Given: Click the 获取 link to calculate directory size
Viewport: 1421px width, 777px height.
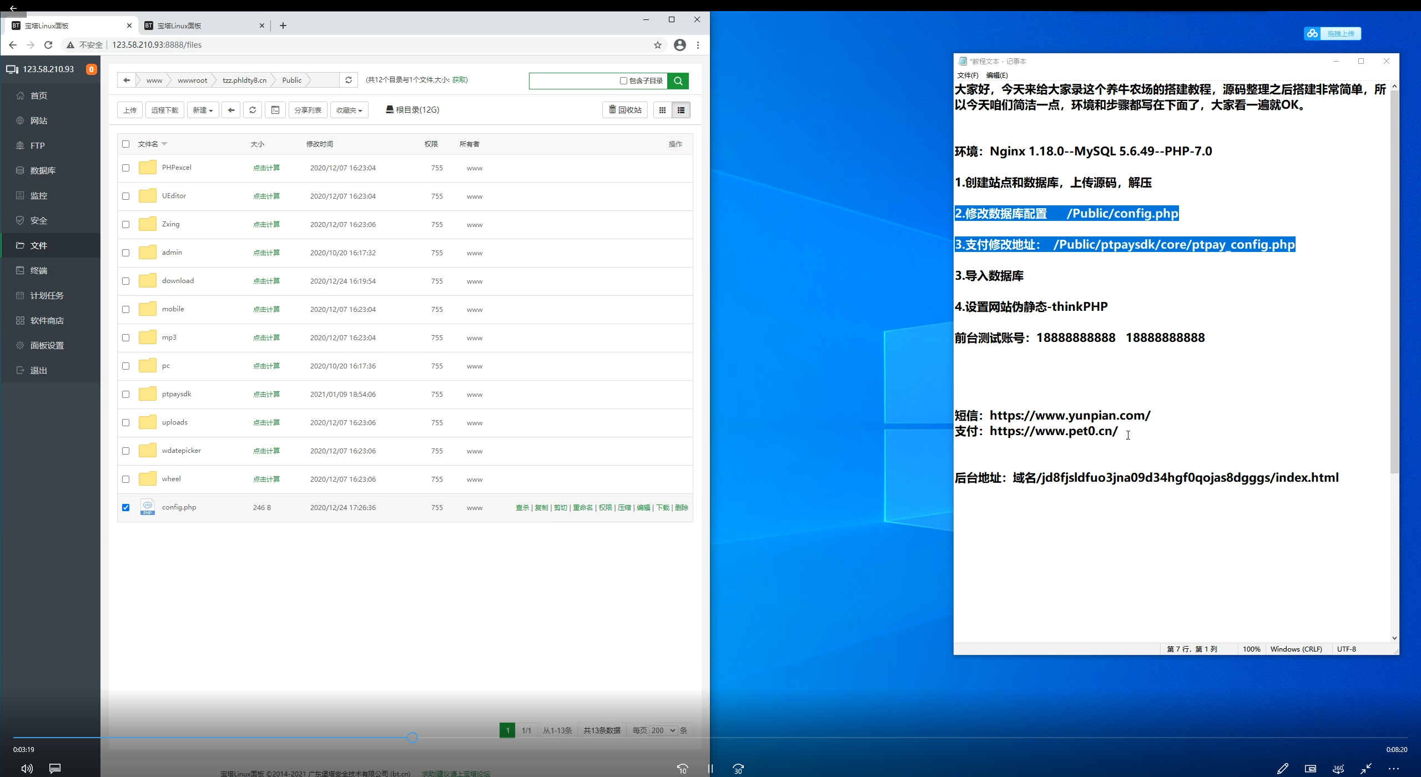Looking at the screenshot, I should click(459, 79).
